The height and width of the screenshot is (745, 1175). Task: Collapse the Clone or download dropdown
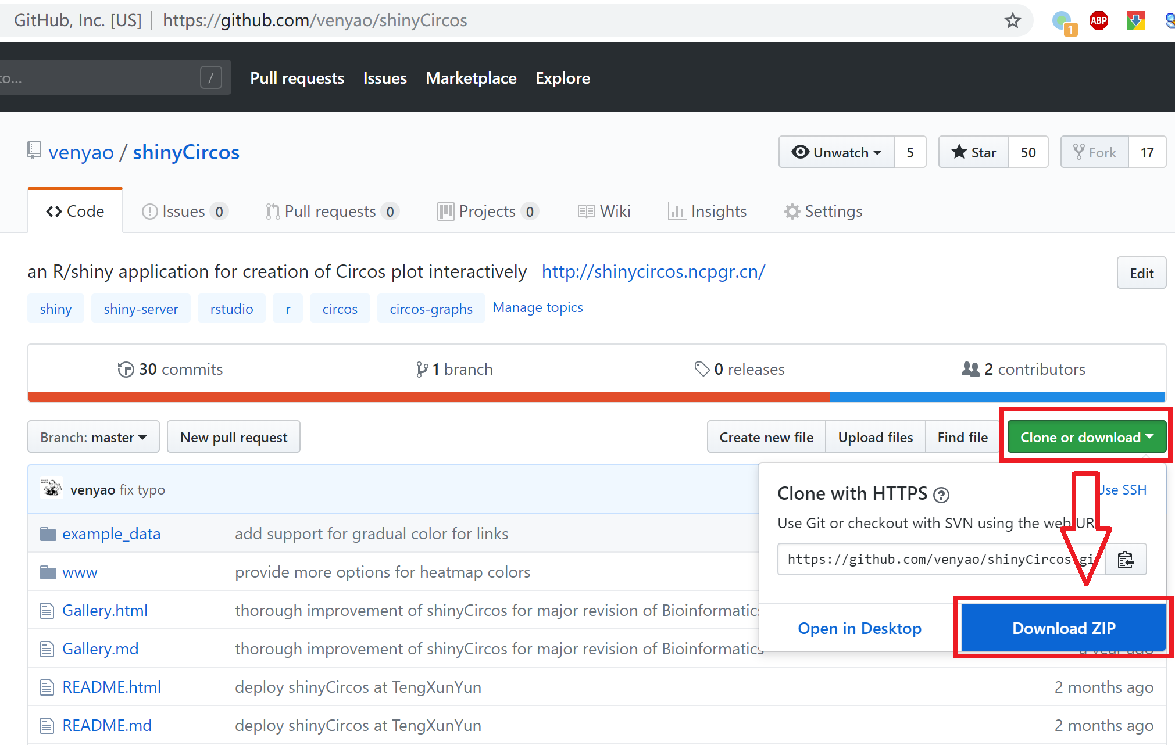point(1086,437)
